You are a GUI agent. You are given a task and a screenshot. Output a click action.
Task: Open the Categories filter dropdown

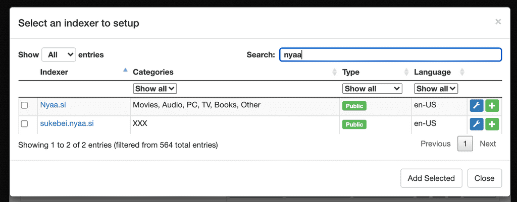(155, 89)
